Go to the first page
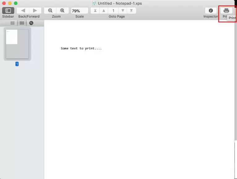The image size is (237, 179). [x=95, y=11]
